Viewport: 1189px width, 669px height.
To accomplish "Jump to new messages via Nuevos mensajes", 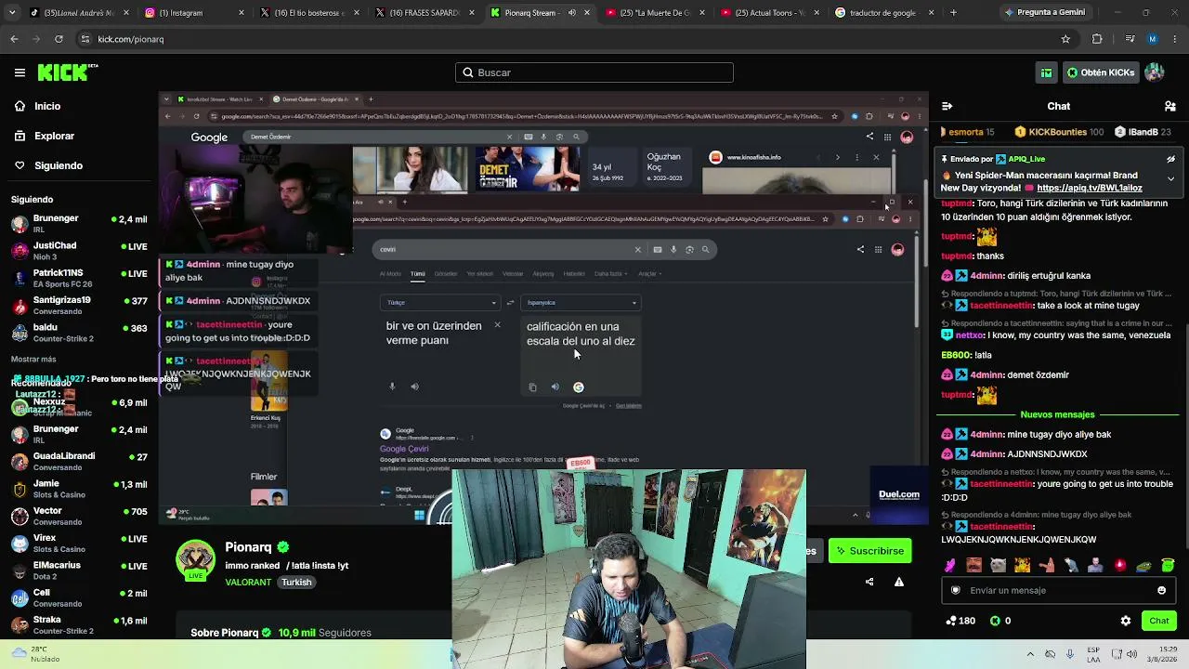I will [1057, 414].
